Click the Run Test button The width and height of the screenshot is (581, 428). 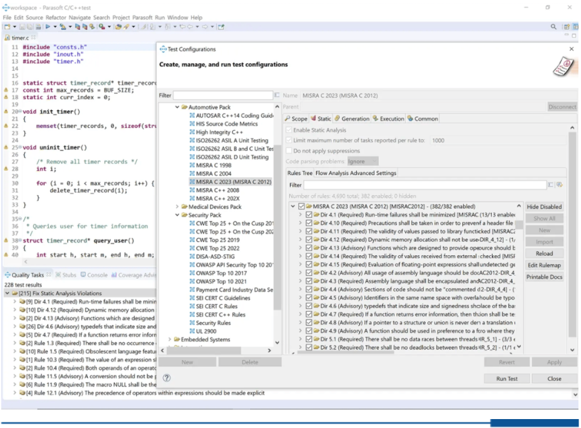506,379
